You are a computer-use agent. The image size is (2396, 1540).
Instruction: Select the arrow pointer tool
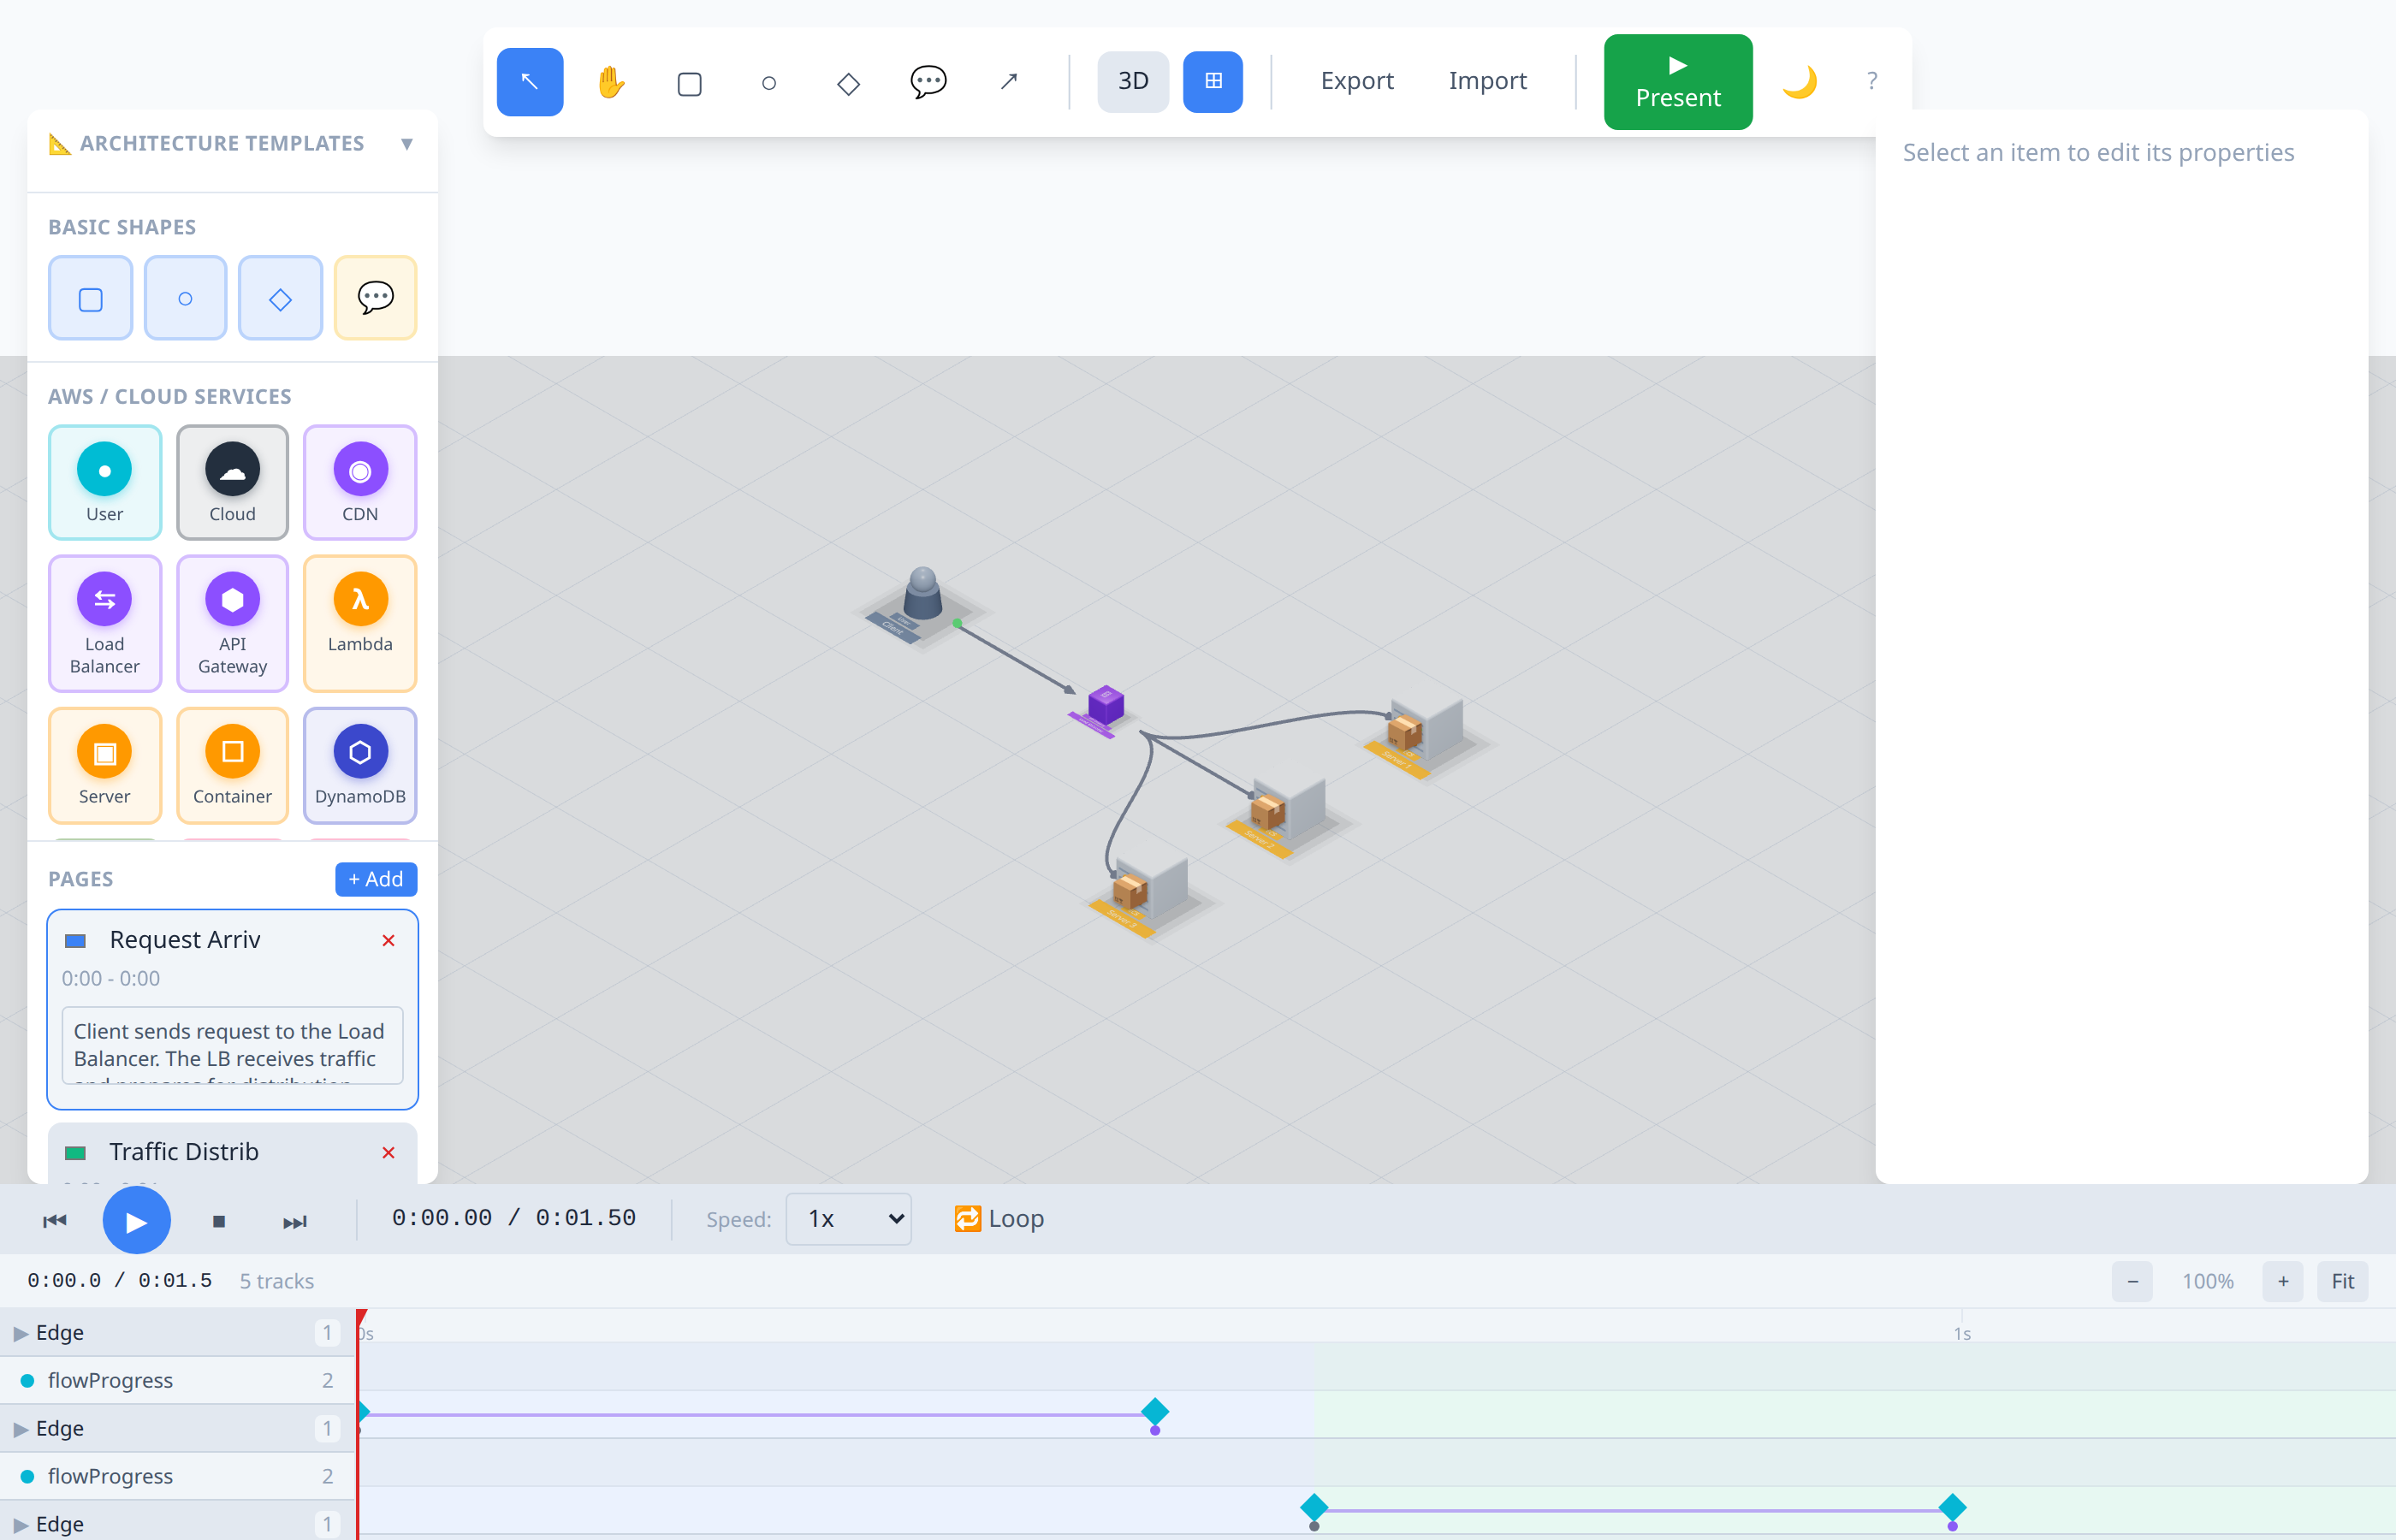(530, 81)
